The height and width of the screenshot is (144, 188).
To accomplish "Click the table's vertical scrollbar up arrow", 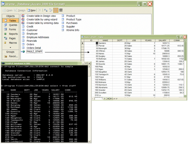I will (185, 41).
